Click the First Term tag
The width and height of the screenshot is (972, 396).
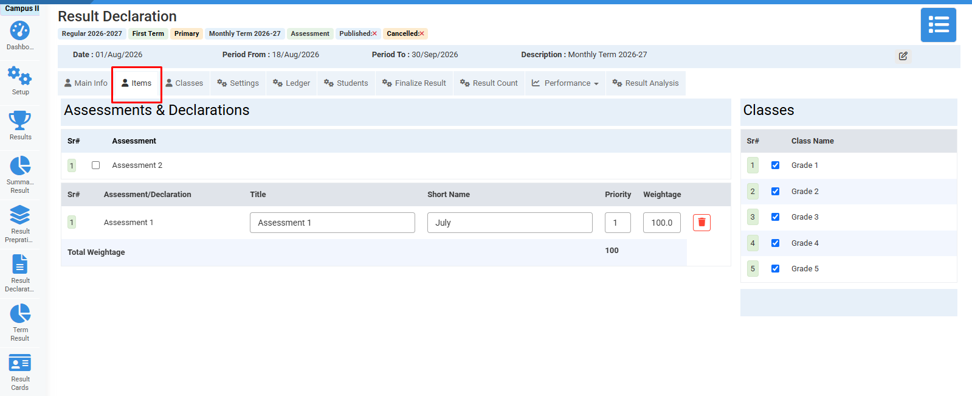click(x=148, y=33)
